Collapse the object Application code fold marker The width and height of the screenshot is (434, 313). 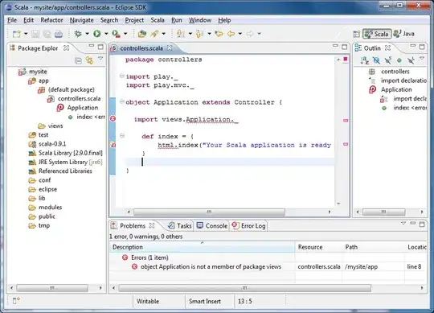pyautogui.click(x=122, y=101)
